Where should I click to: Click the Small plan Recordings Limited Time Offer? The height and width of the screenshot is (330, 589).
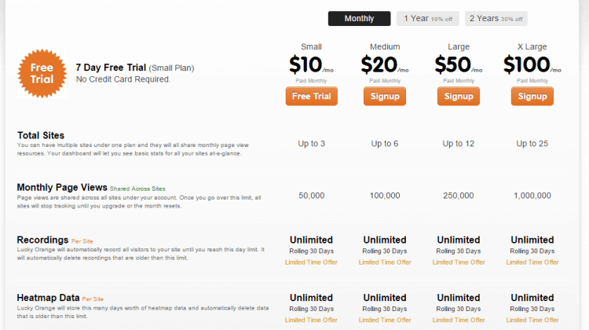pyautogui.click(x=311, y=262)
